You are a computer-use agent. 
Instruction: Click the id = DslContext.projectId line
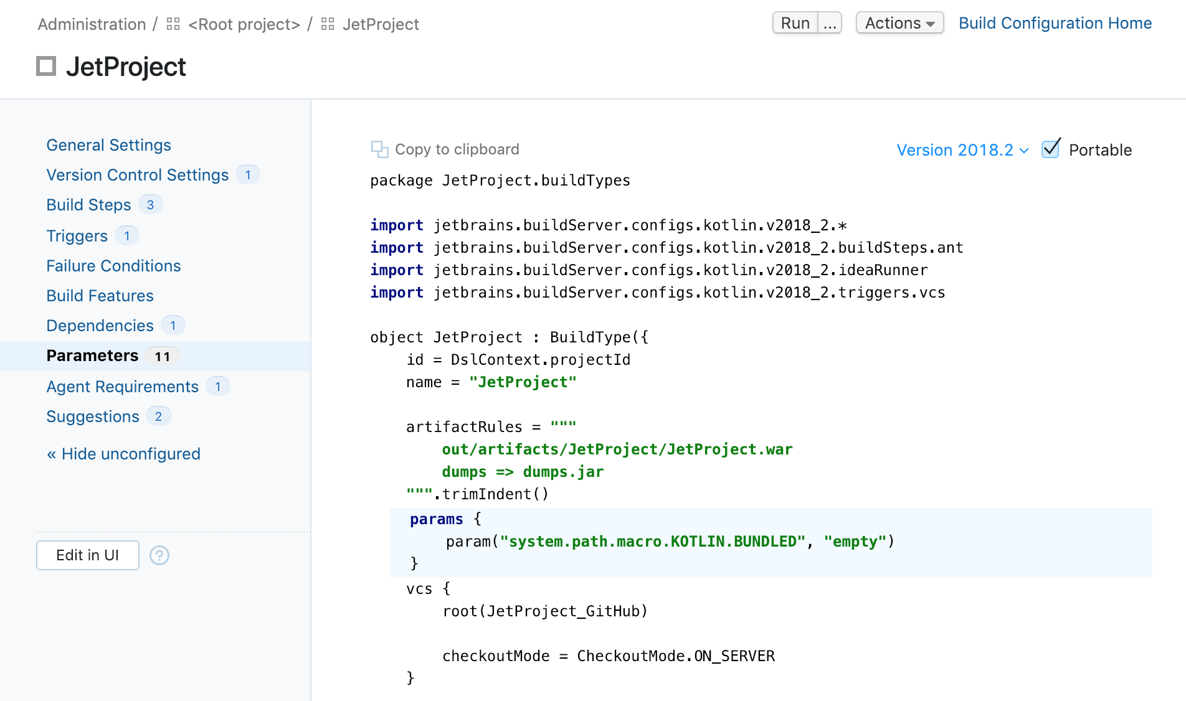coord(518,360)
